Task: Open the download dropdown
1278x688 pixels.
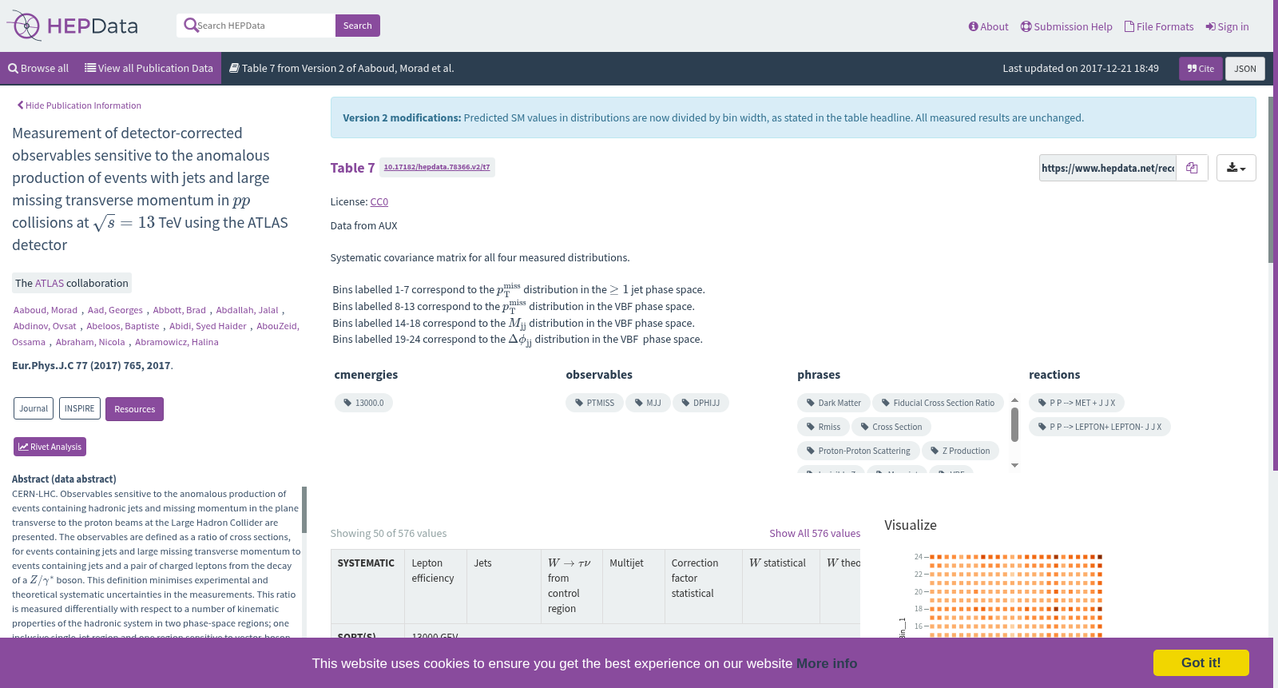Action: click(x=1236, y=168)
